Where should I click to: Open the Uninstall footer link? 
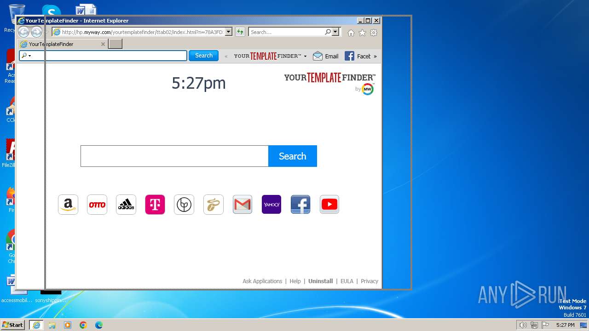(320, 281)
